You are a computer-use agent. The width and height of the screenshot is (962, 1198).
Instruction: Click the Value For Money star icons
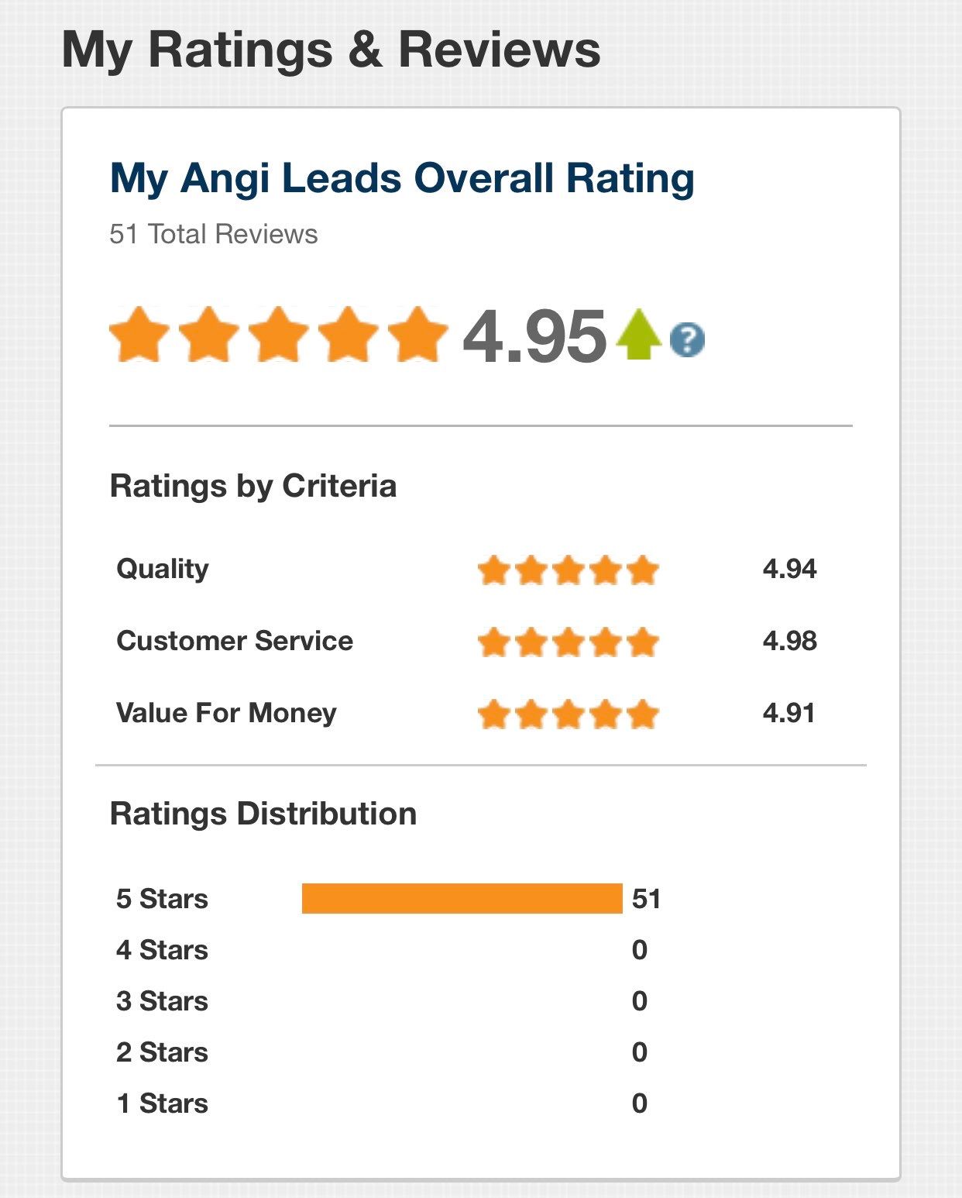pyautogui.click(x=569, y=714)
